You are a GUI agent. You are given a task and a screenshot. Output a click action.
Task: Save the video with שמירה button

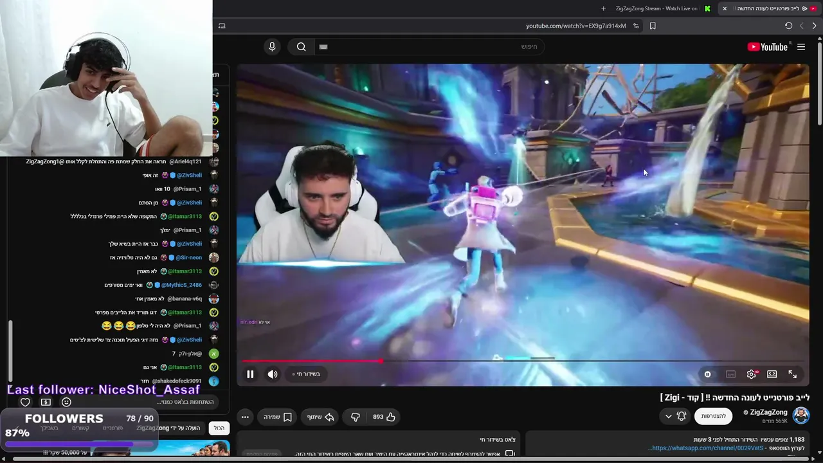coord(278,417)
